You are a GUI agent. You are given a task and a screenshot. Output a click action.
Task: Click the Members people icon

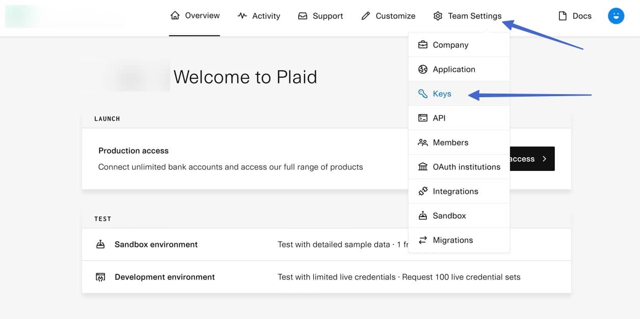pos(423,142)
